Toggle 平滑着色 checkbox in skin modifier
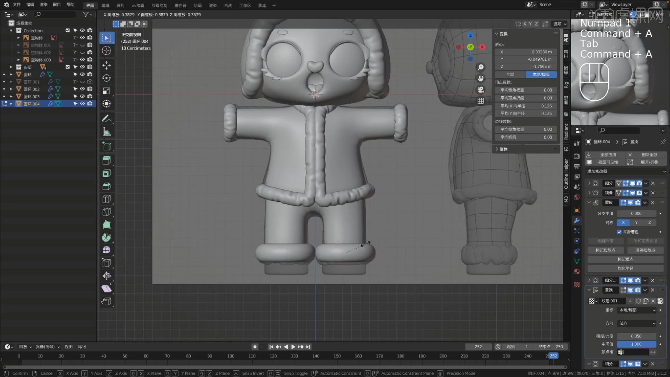The image size is (670, 377). pyautogui.click(x=619, y=232)
